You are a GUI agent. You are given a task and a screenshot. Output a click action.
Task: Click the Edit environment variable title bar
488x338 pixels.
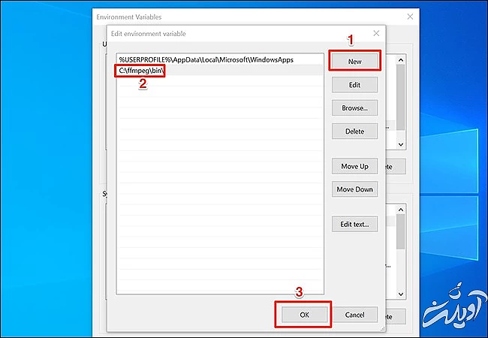click(x=225, y=34)
